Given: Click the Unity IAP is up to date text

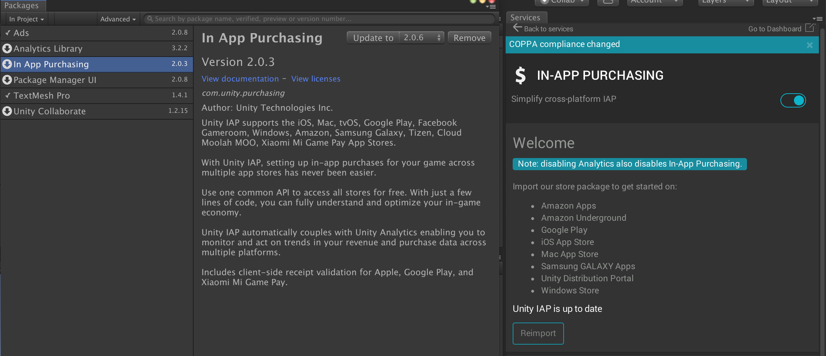Looking at the screenshot, I should pos(557,309).
